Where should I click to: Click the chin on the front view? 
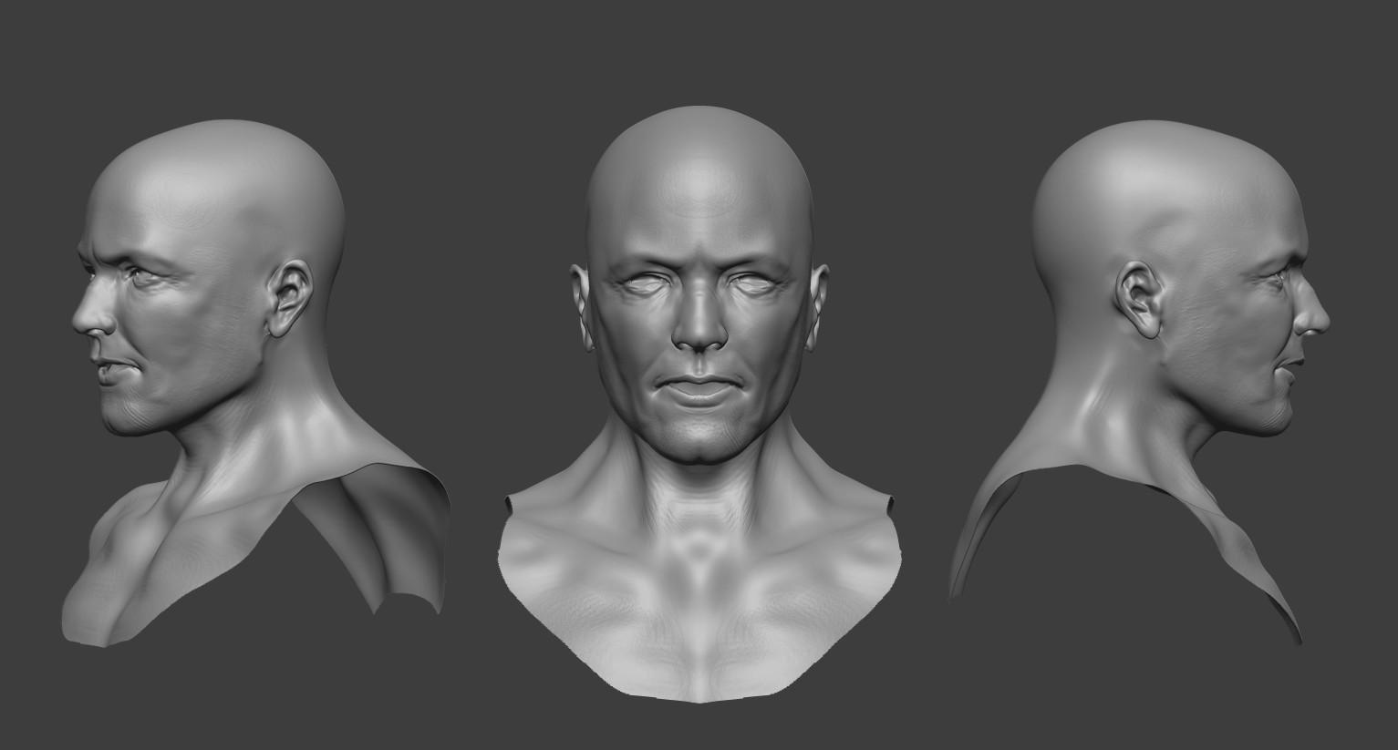point(698,437)
